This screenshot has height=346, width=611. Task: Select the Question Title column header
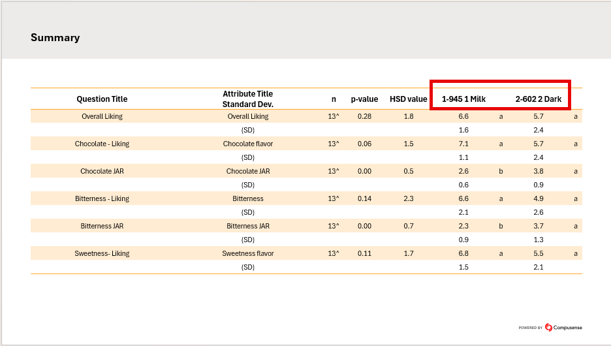pyautogui.click(x=102, y=99)
